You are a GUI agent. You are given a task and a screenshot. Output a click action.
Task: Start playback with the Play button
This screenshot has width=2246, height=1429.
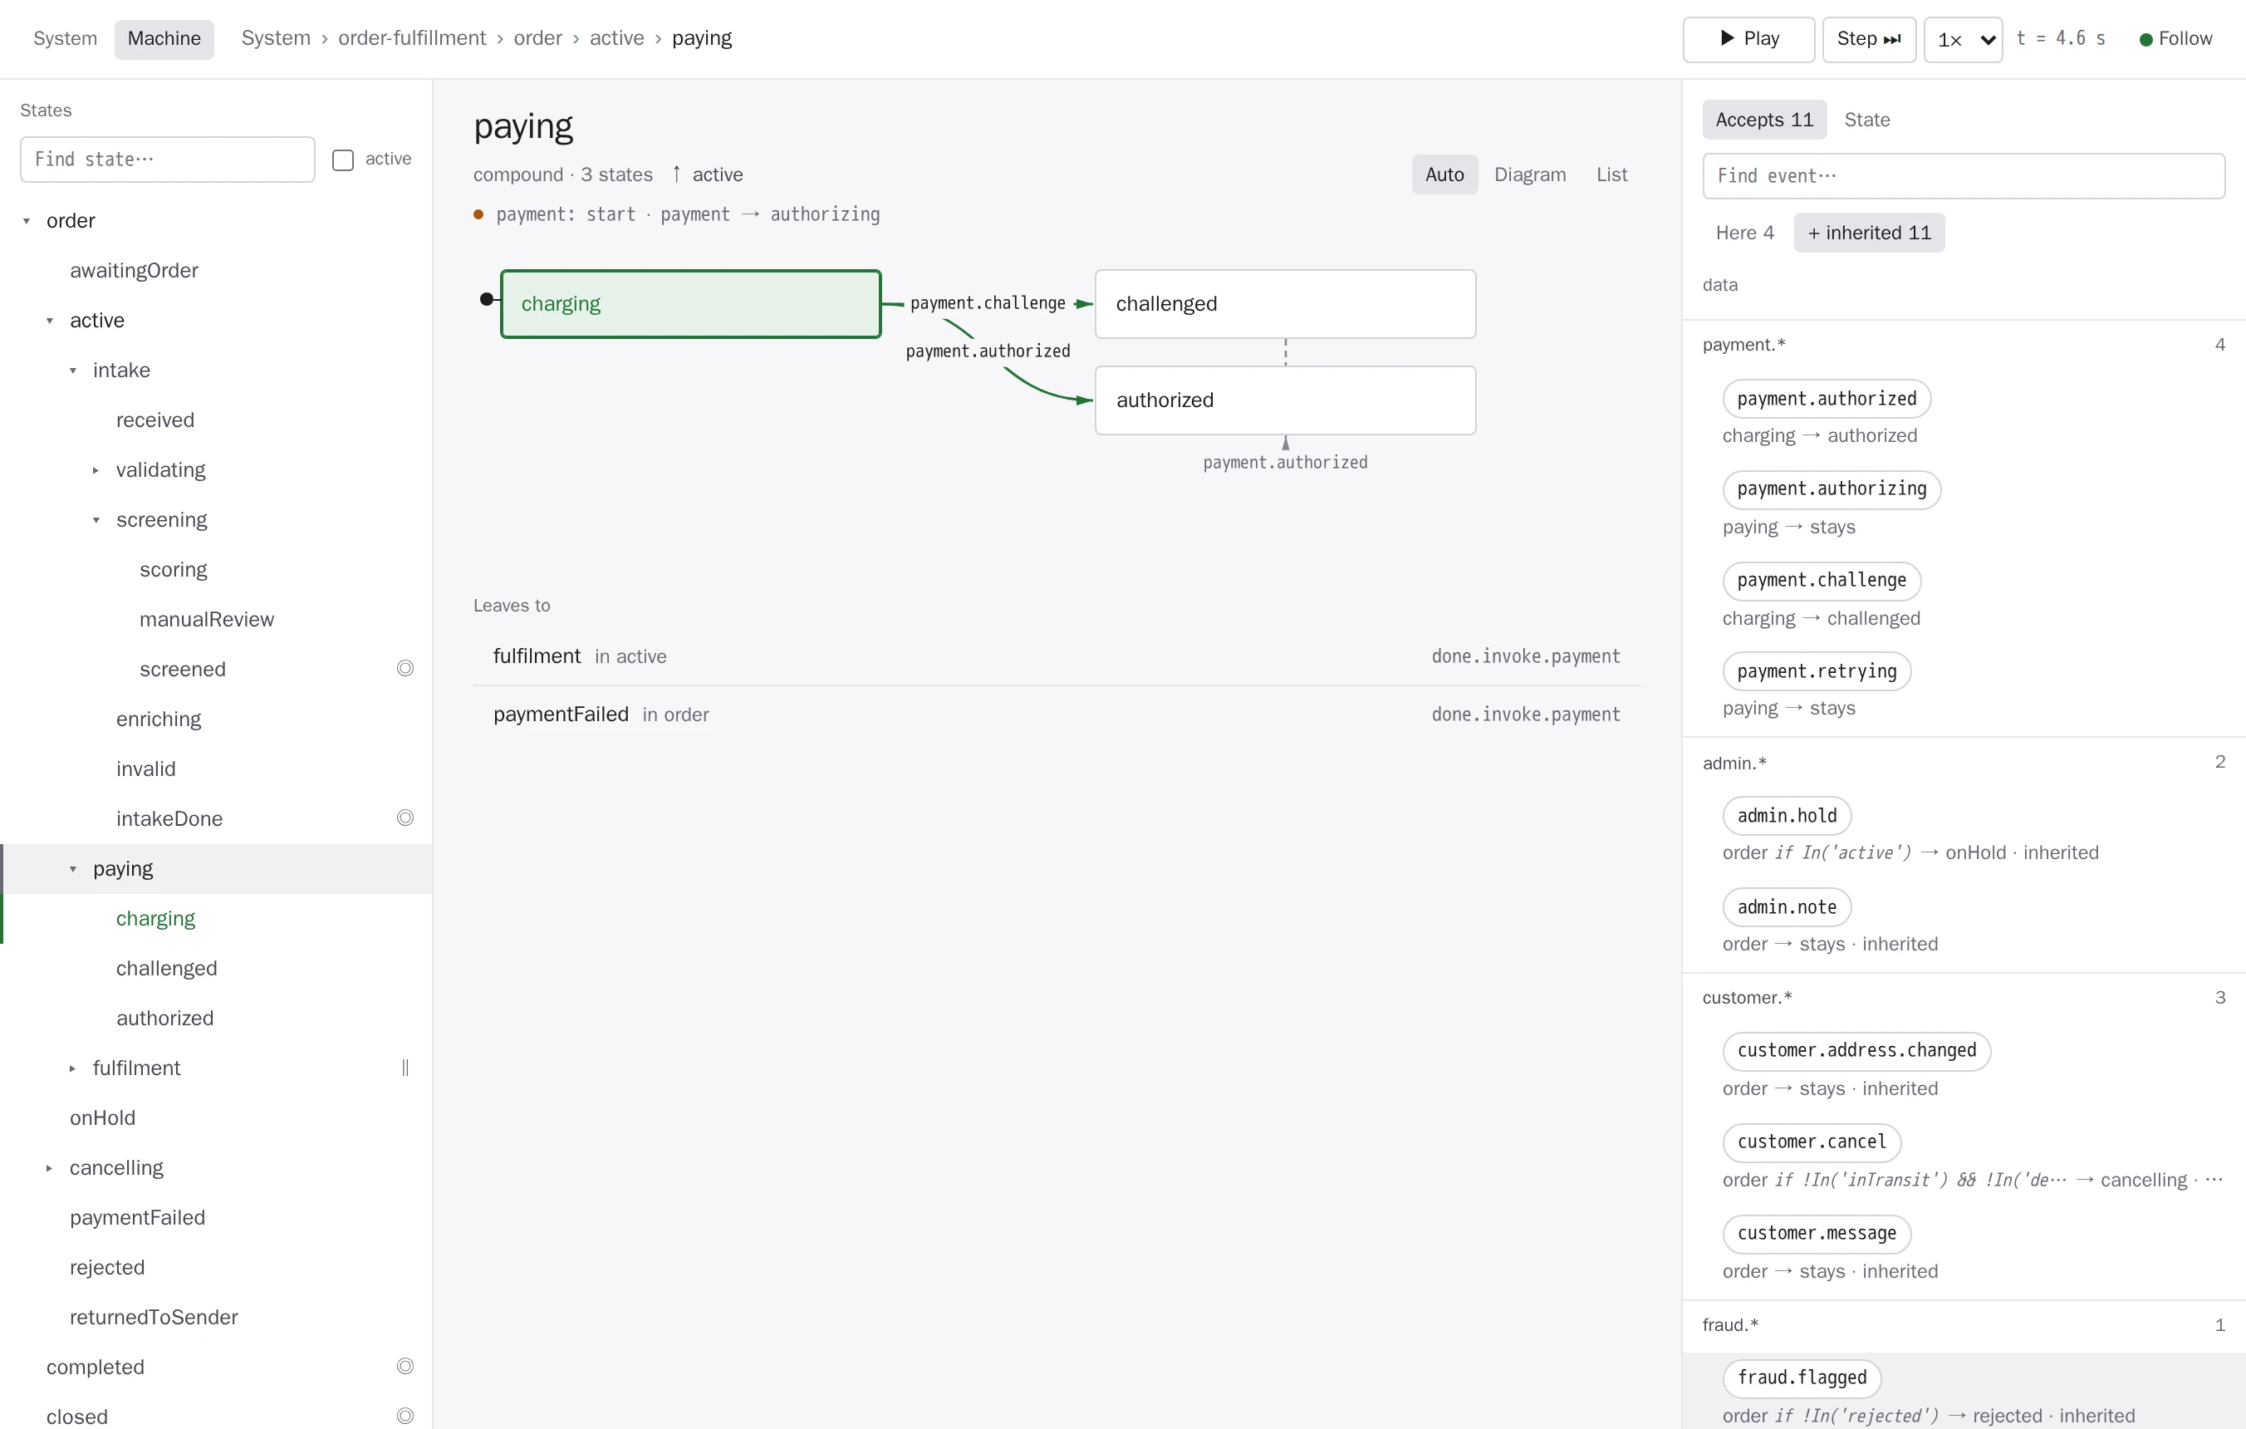click(1748, 39)
